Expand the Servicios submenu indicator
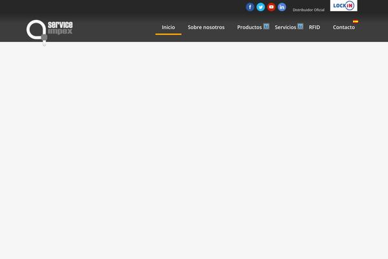 300,27
